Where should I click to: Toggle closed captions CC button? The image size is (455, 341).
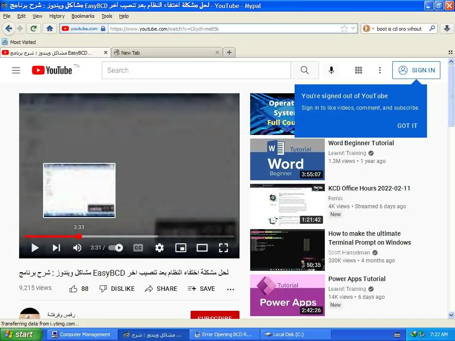pos(138,248)
